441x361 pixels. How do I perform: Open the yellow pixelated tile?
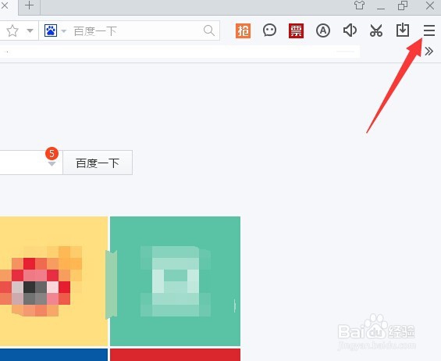53,281
